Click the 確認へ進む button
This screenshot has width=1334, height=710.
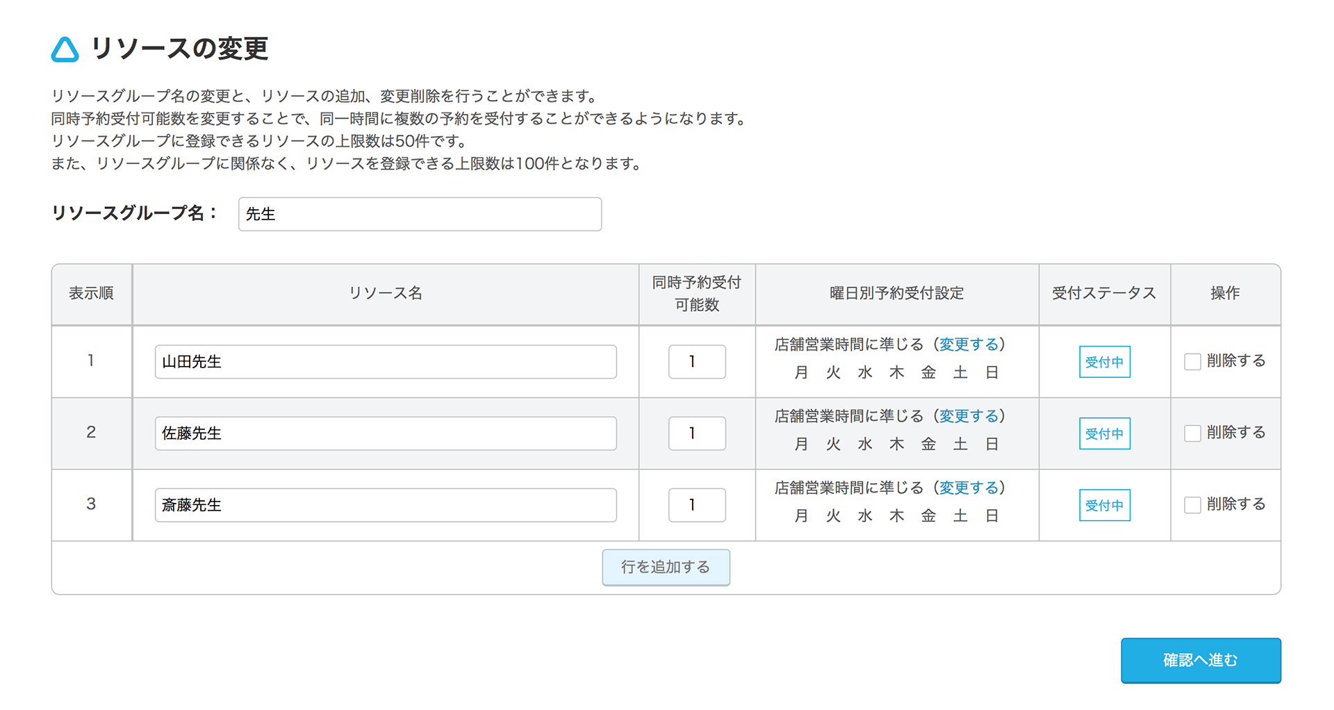[1201, 661]
